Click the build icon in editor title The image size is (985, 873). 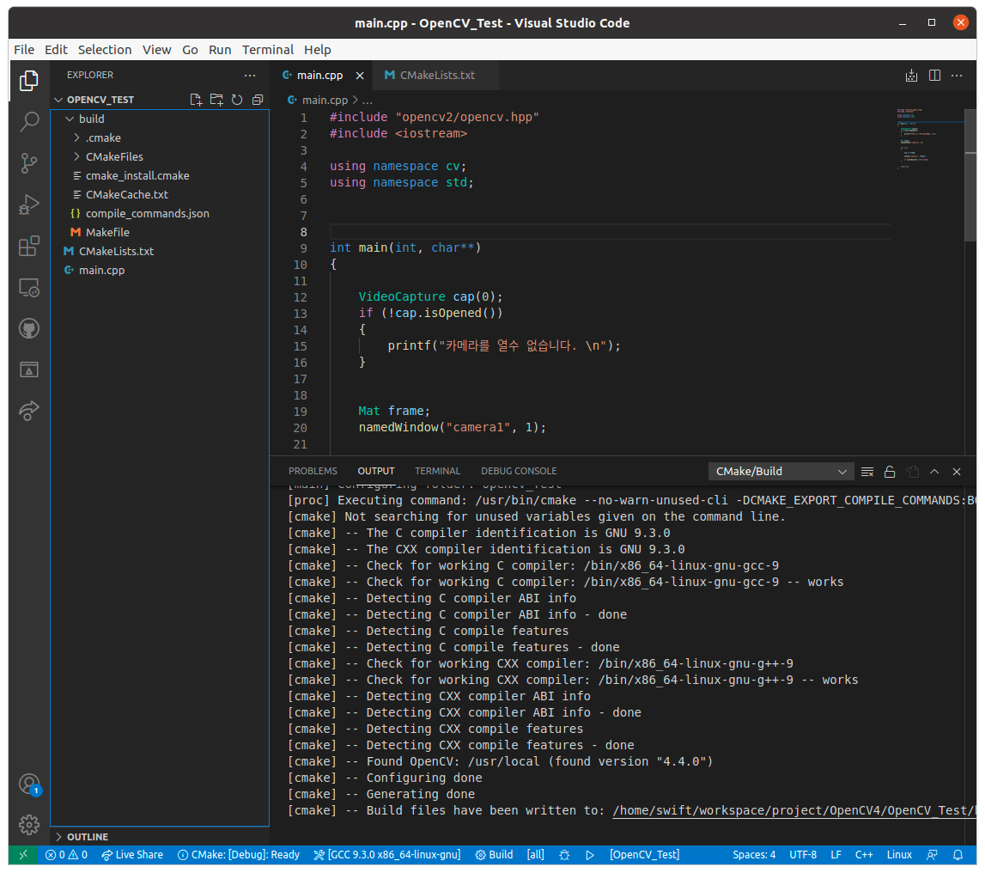click(x=911, y=76)
